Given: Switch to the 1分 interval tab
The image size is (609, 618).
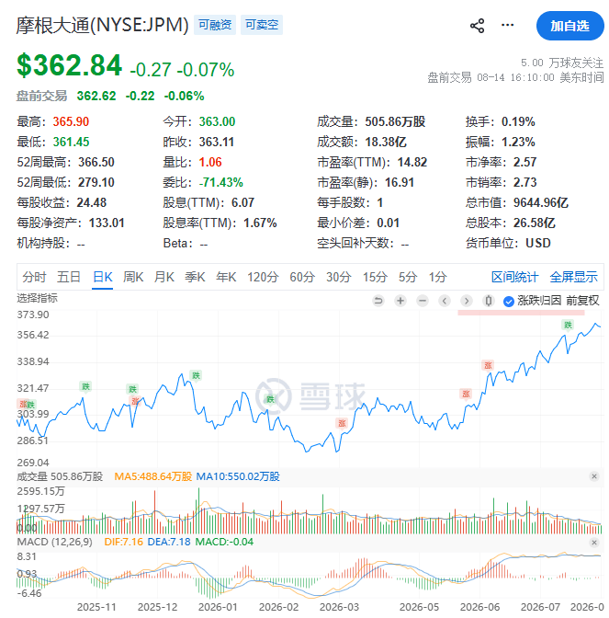Looking at the screenshot, I should [x=438, y=277].
